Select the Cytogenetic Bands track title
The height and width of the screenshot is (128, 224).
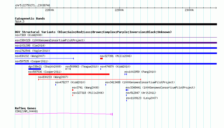30,18
